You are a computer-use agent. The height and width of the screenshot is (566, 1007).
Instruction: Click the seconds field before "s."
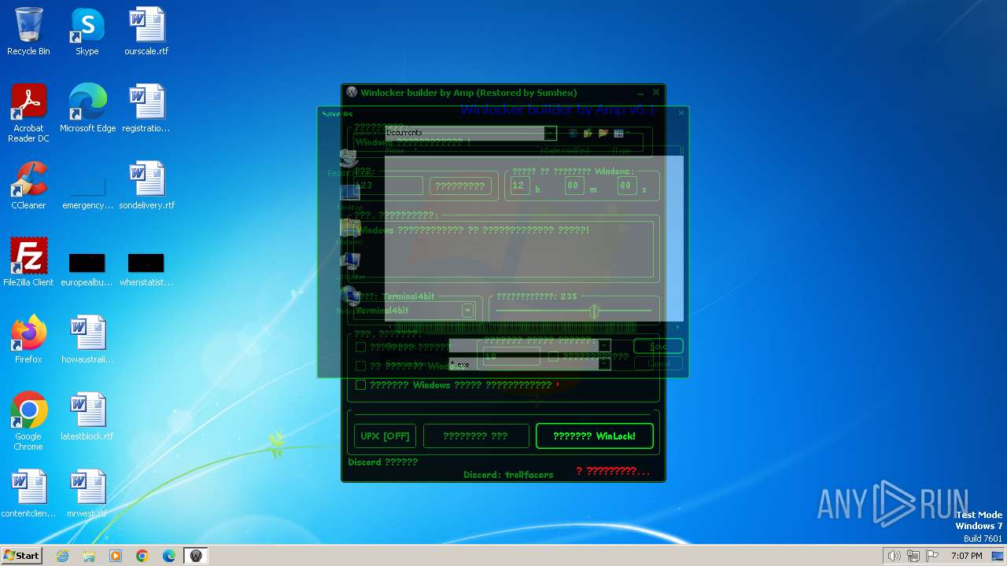(626, 186)
